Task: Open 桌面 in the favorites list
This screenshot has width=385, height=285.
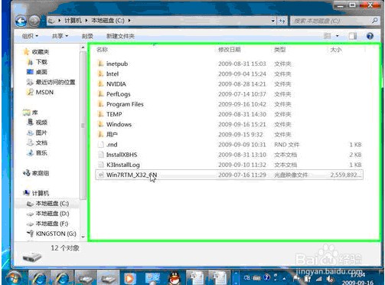Action: coord(41,72)
